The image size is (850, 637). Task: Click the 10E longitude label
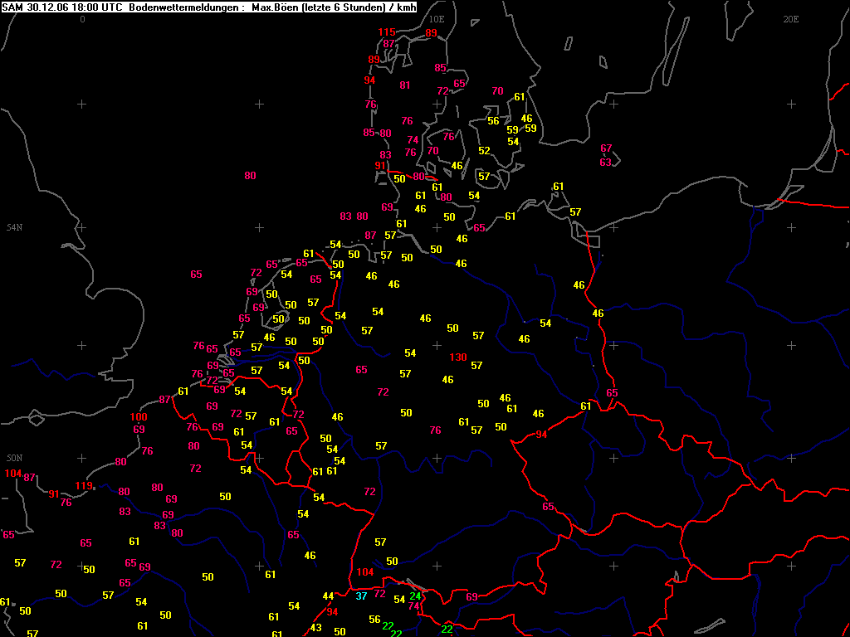tap(437, 19)
